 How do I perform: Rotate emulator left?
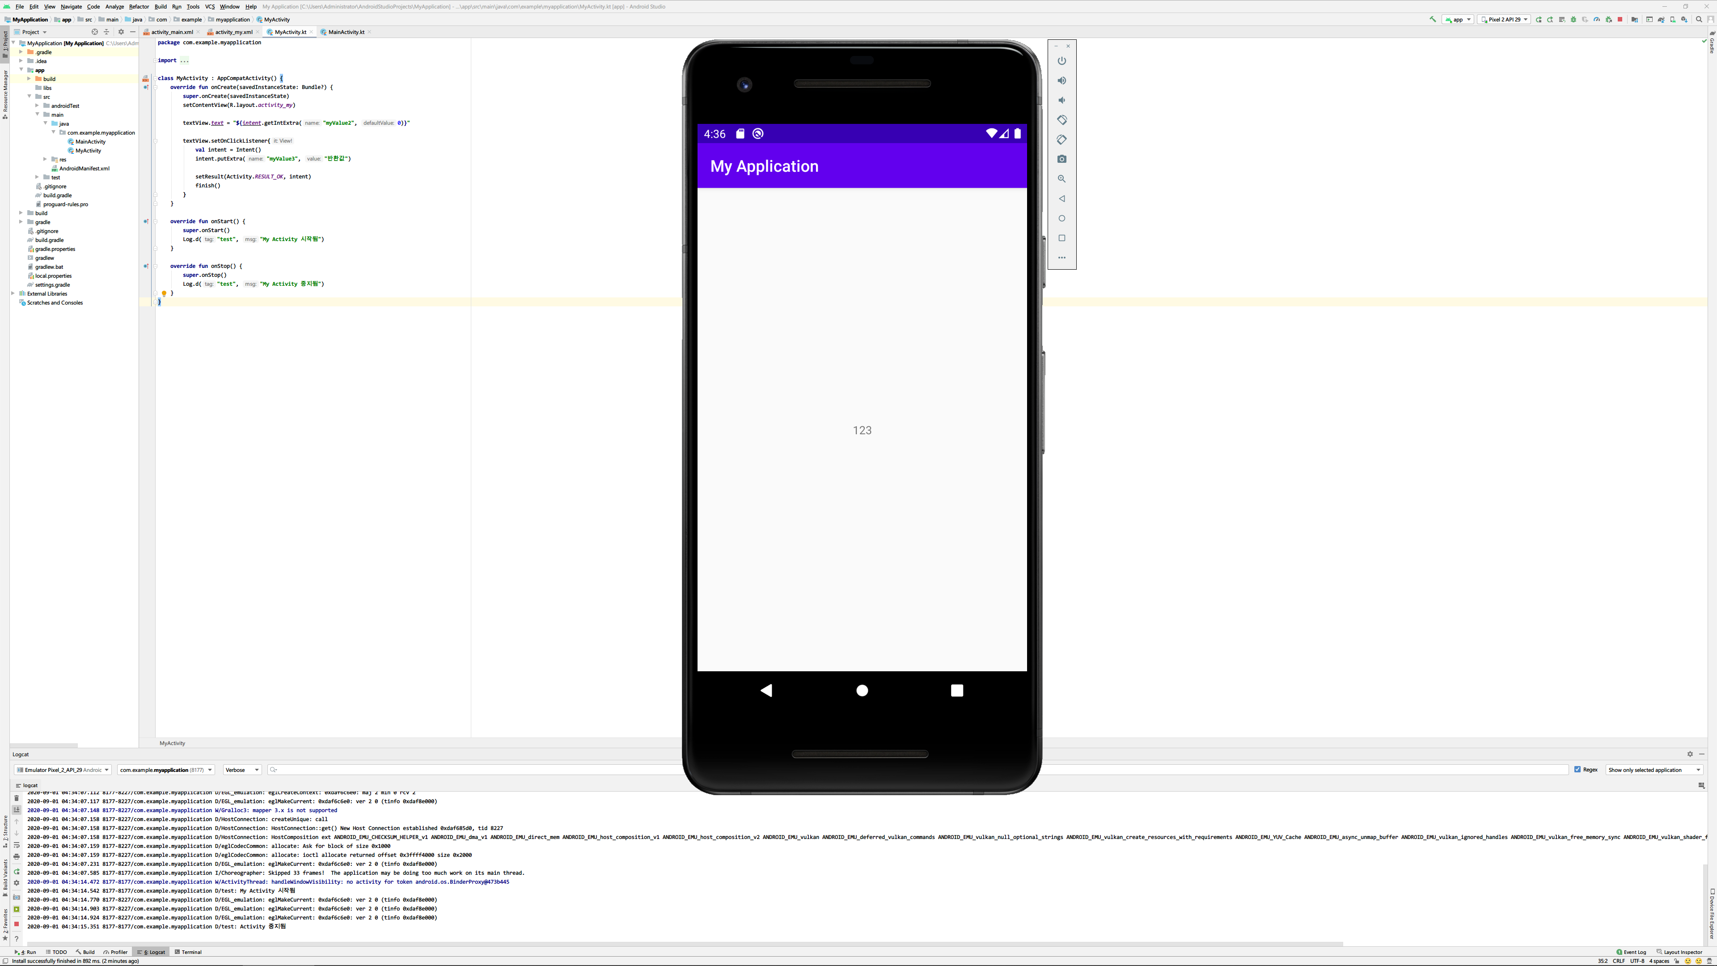pos(1062,120)
